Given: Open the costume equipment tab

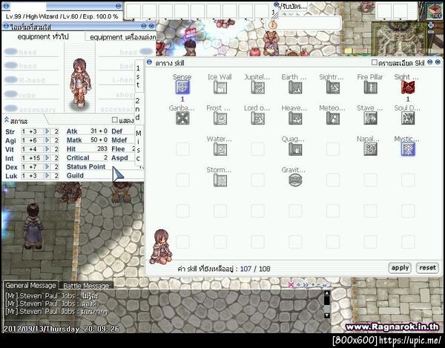Looking at the screenshot, I should (122, 37).
